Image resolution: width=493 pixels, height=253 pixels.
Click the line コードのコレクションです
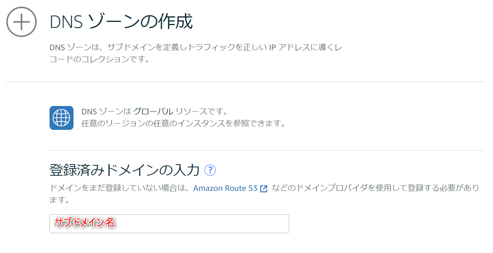[x=99, y=60]
